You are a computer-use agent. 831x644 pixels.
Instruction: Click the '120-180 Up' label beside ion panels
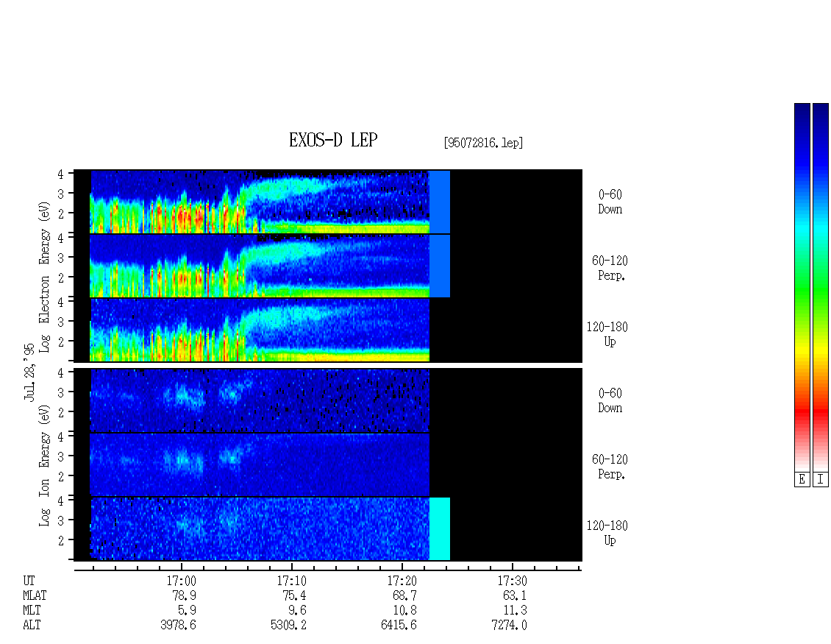[x=607, y=533]
